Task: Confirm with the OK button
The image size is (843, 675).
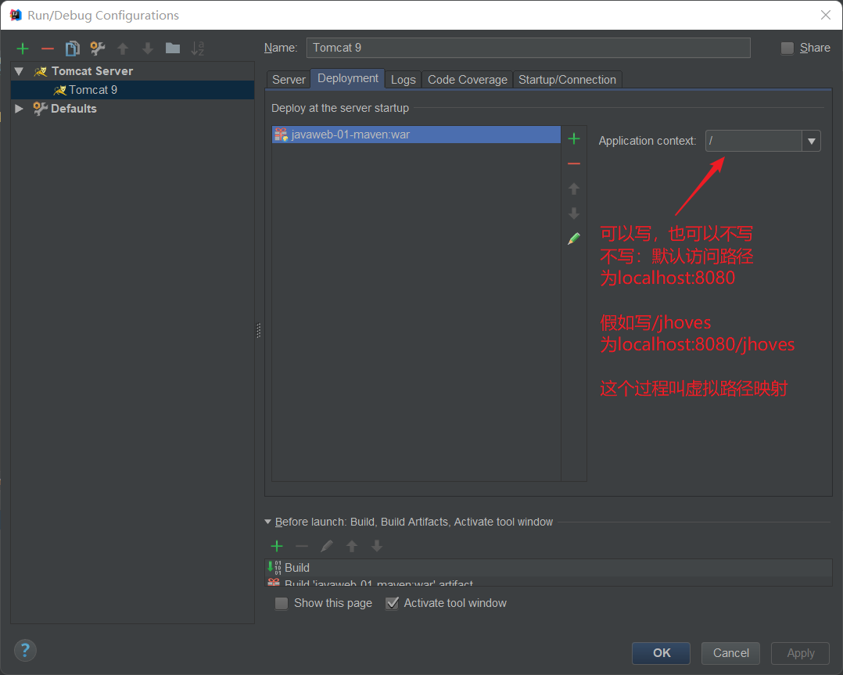Action: coord(662,653)
